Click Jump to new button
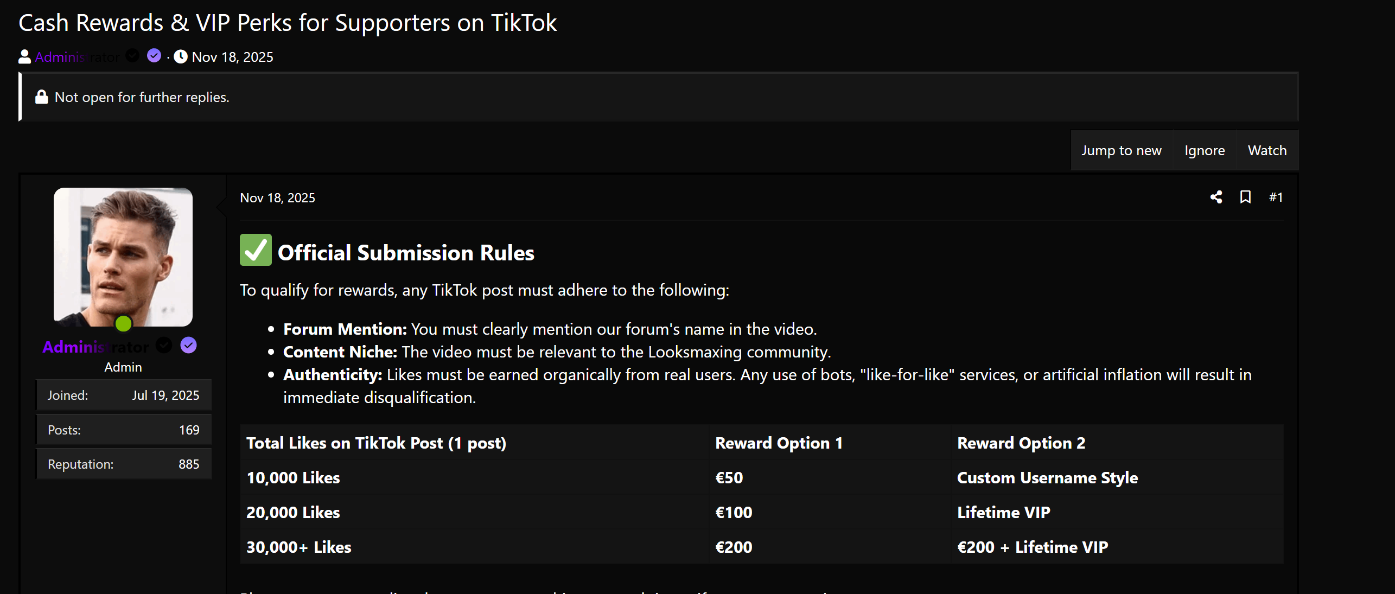 [1121, 150]
